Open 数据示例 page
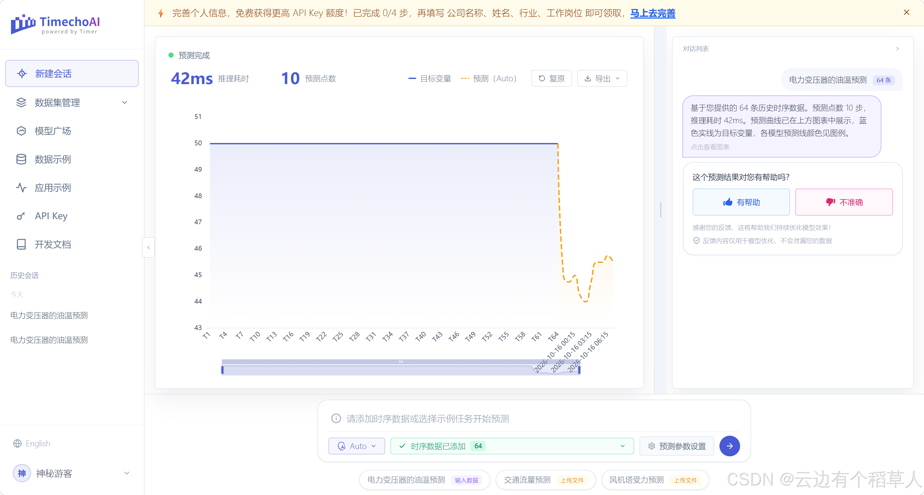The height and width of the screenshot is (495, 924). [72, 159]
